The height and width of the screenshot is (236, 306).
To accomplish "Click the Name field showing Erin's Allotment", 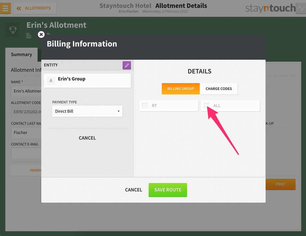I will coord(26,91).
